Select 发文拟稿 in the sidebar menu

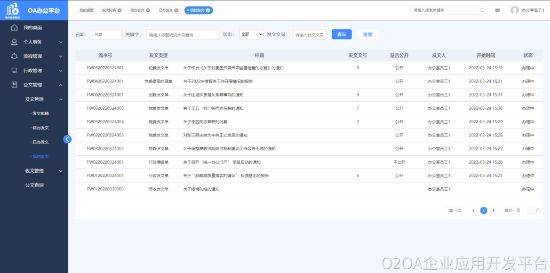pos(40,114)
